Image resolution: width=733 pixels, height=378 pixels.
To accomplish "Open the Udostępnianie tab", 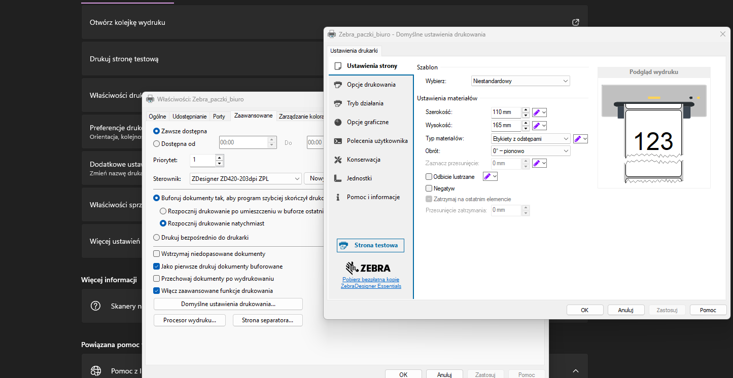I will pos(190,117).
